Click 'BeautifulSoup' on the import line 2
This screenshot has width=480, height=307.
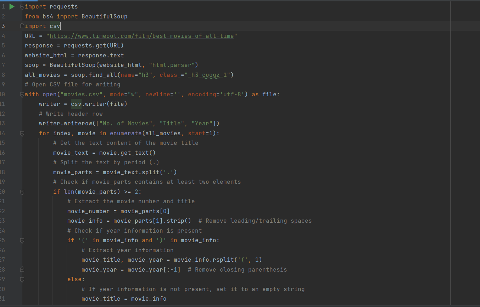[x=105, y=16]
